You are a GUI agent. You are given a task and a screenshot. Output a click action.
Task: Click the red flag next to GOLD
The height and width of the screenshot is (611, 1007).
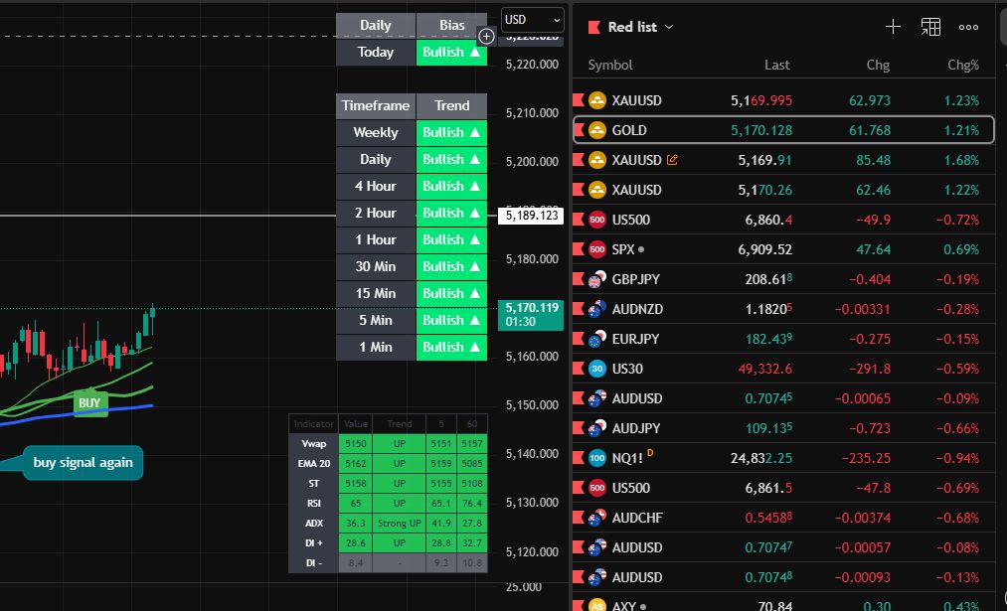tap(579, 130)
